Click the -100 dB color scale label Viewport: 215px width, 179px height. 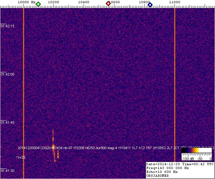pos(187,159)
